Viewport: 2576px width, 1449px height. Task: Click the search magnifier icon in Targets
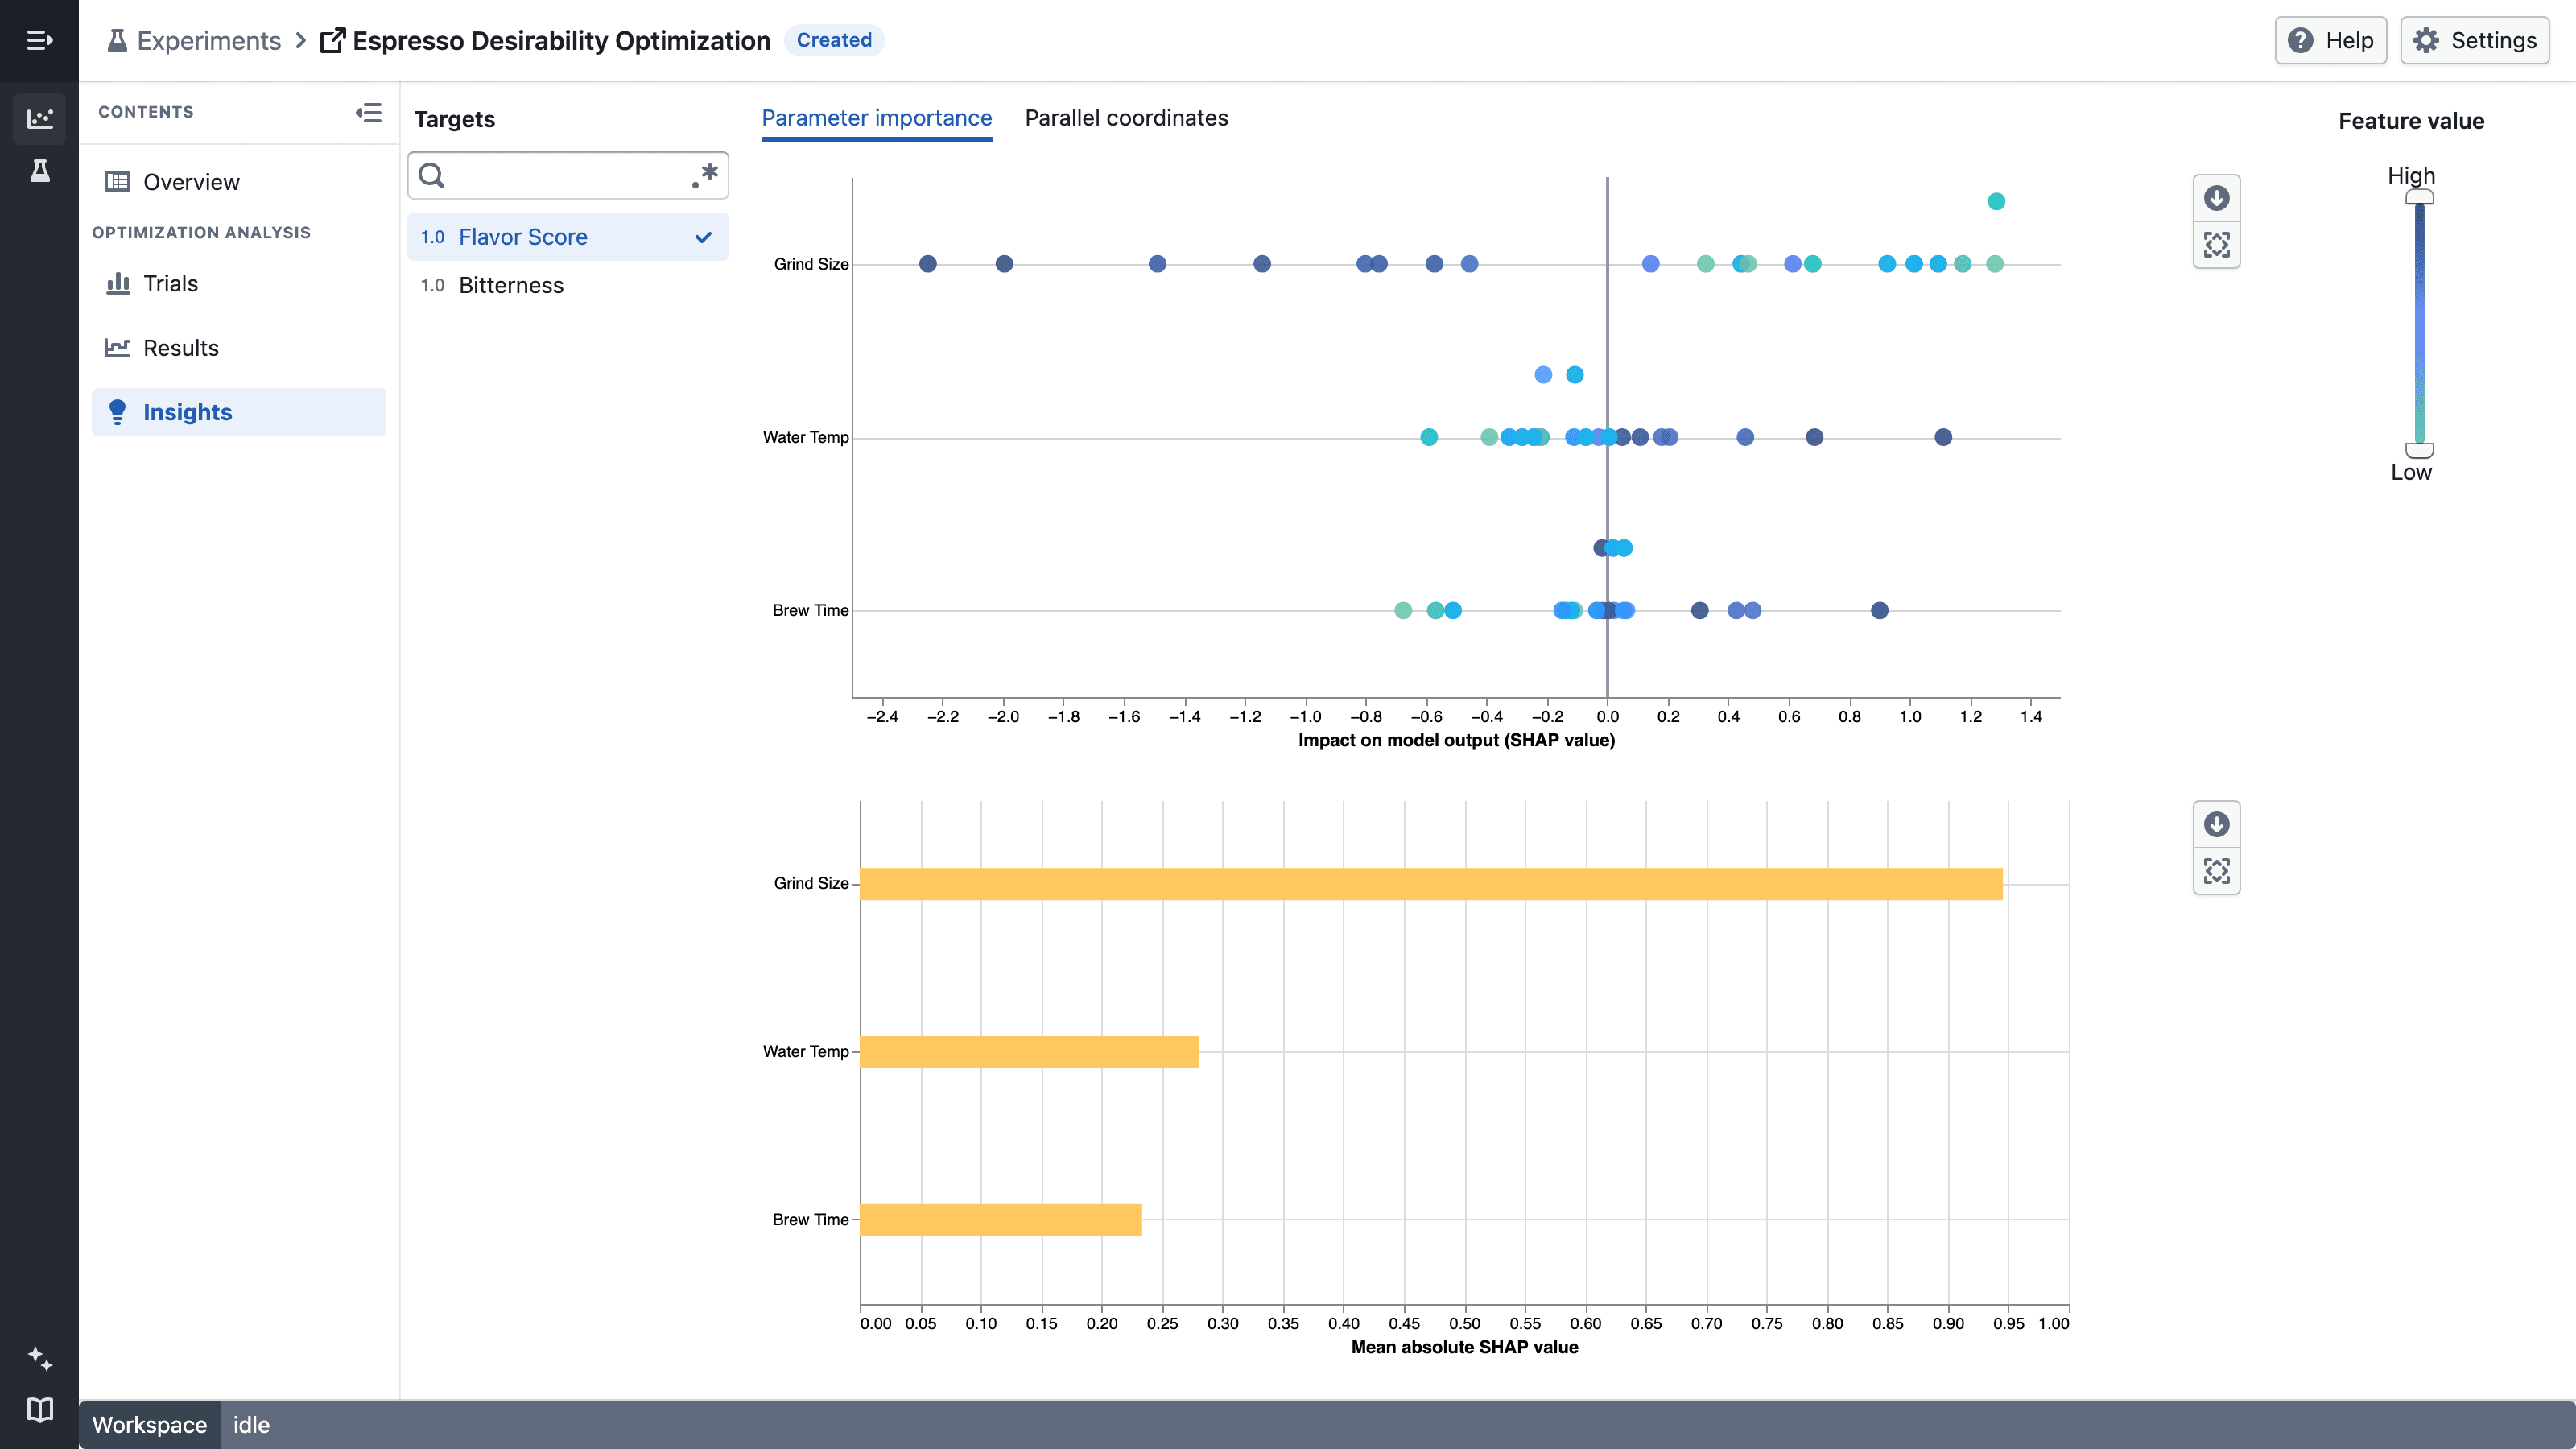(x=431, y=175)
